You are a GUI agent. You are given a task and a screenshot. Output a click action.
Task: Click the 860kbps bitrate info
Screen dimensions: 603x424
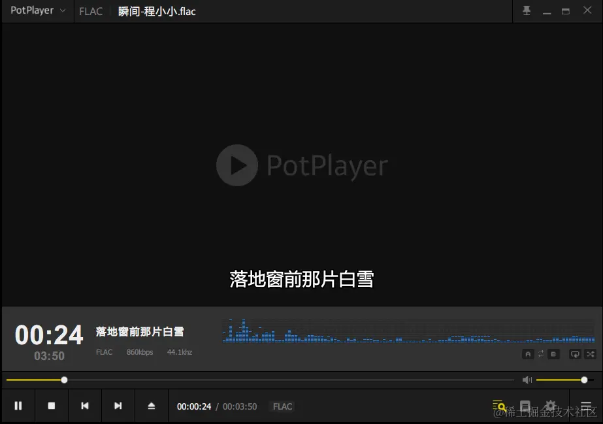pos(140,352)
